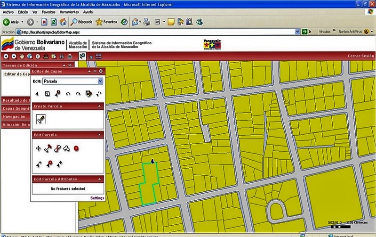Image resolution: width=376 pixels, height=237 pixels.
Task: Expand the Navegación panel
Action: click(15, 116)
